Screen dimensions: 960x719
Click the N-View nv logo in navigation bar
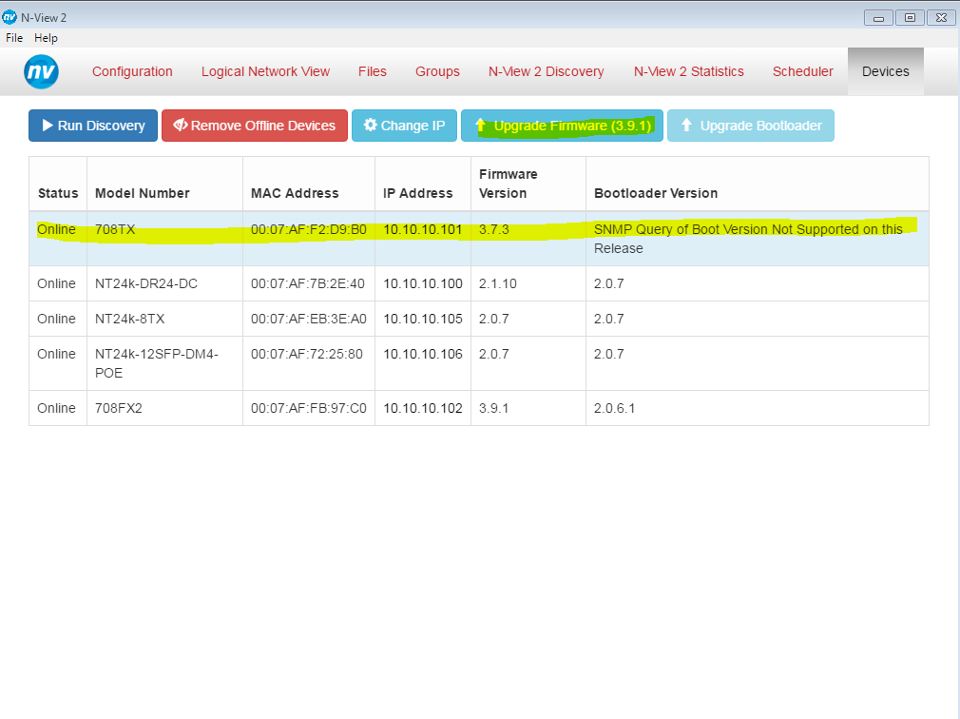41,71
